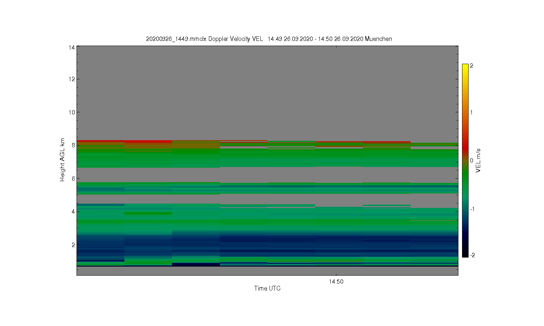The width and height of the screenshot is (544, 326).
Task: Click the 10 height tick label
Action: coord(72,112)
